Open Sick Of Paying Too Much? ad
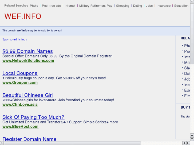This screenshot has height=145, width=194. tap(33, 117)
